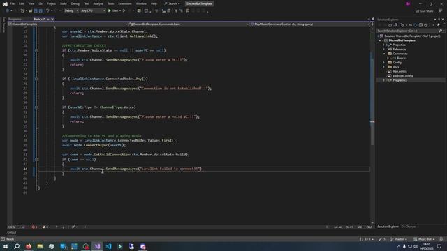Open the Debug menu

pyautogui.click(x=75, y=3)
